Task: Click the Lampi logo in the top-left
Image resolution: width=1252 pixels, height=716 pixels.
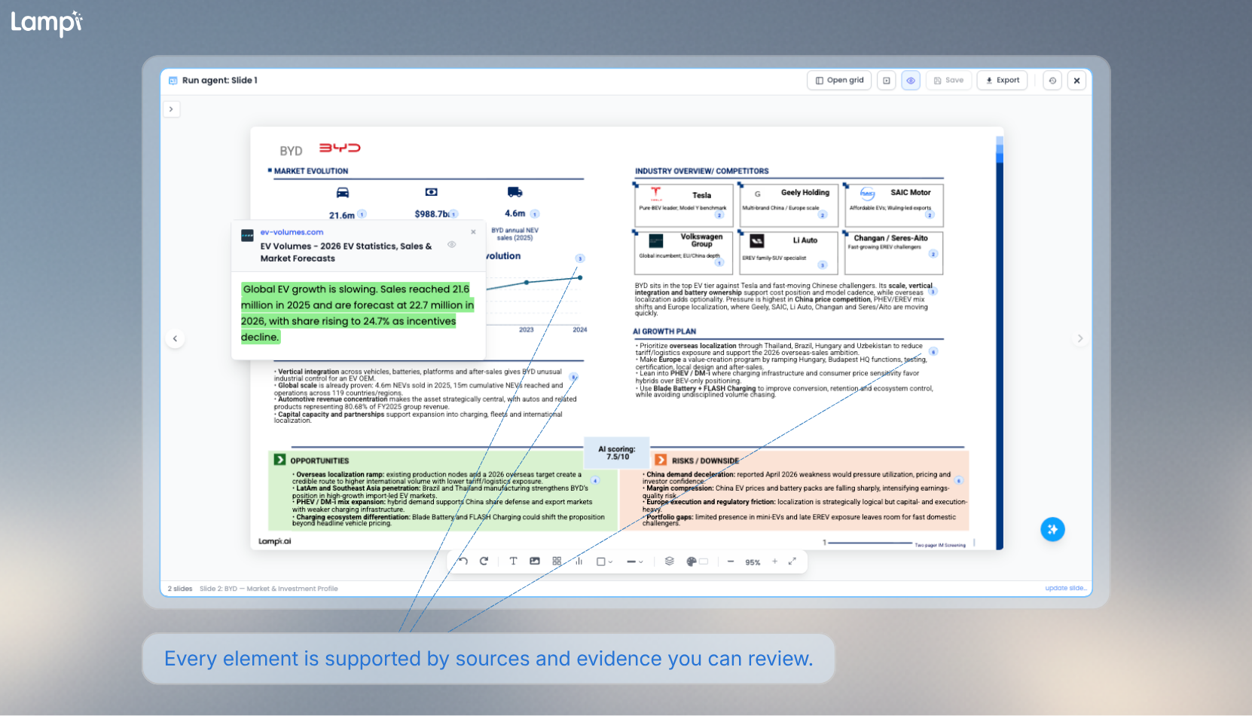Action: (47, 23)
